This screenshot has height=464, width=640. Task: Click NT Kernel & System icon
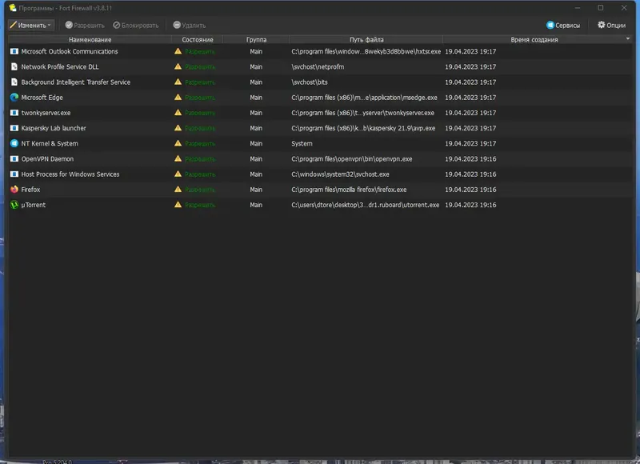14,143
